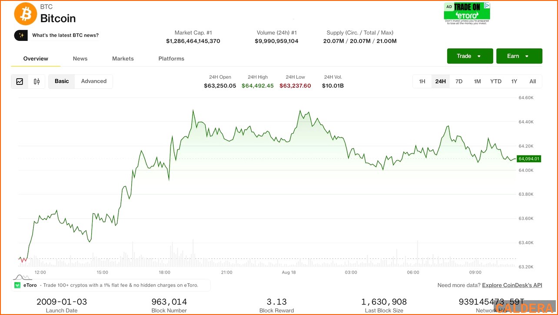Click the launch date 2009-01-03
This screenshot has height=315, width=558.
coord(62,302)
